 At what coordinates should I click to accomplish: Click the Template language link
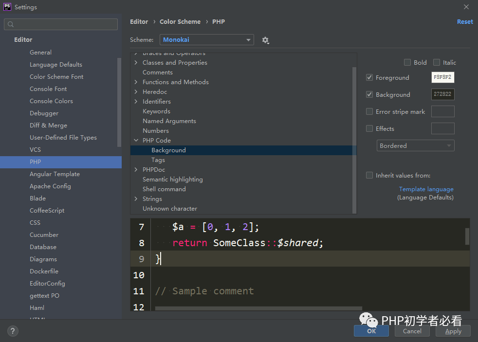tap(426, 189)
